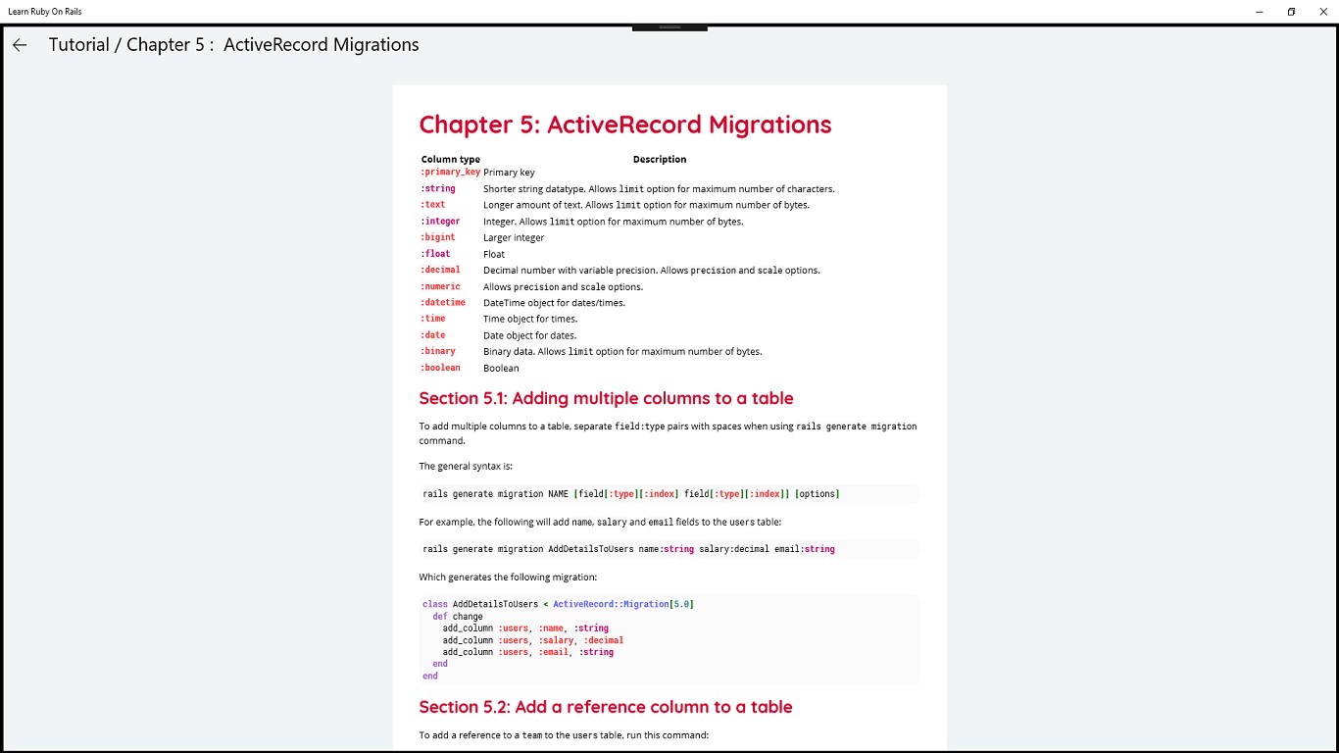The image size is (1339, 753).
Task: Click the 'Longer amount of text' description
Action: (x=646, y=205)
